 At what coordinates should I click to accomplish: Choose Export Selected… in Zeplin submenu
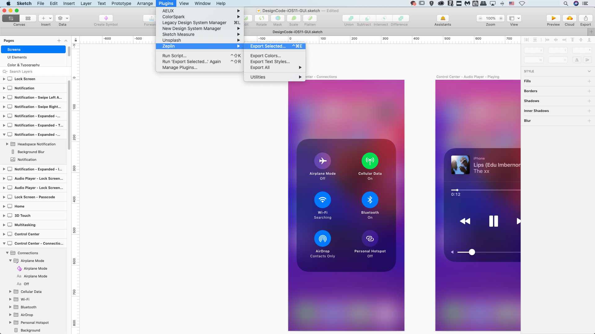click(x=268, y=46)
